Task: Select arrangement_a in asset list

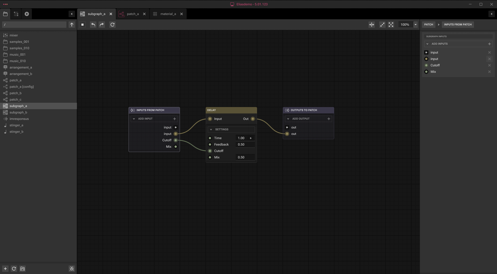Action: tap(39, 67)
